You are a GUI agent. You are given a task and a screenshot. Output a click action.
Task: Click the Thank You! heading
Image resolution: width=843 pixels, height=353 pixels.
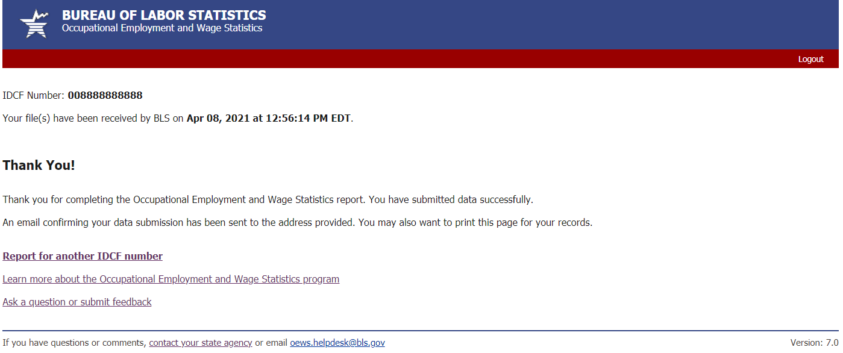39,165
